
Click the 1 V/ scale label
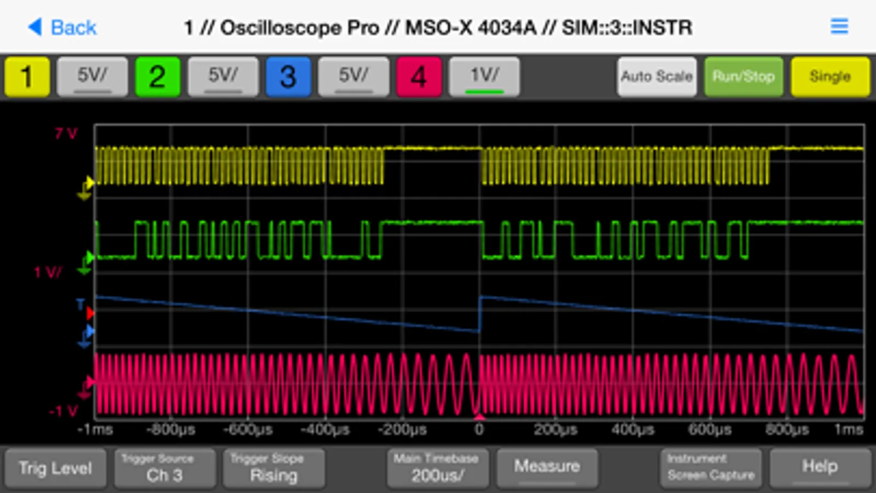click(x=48, y=272)
